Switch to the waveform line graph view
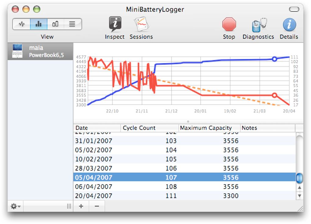 coord(22,24)
